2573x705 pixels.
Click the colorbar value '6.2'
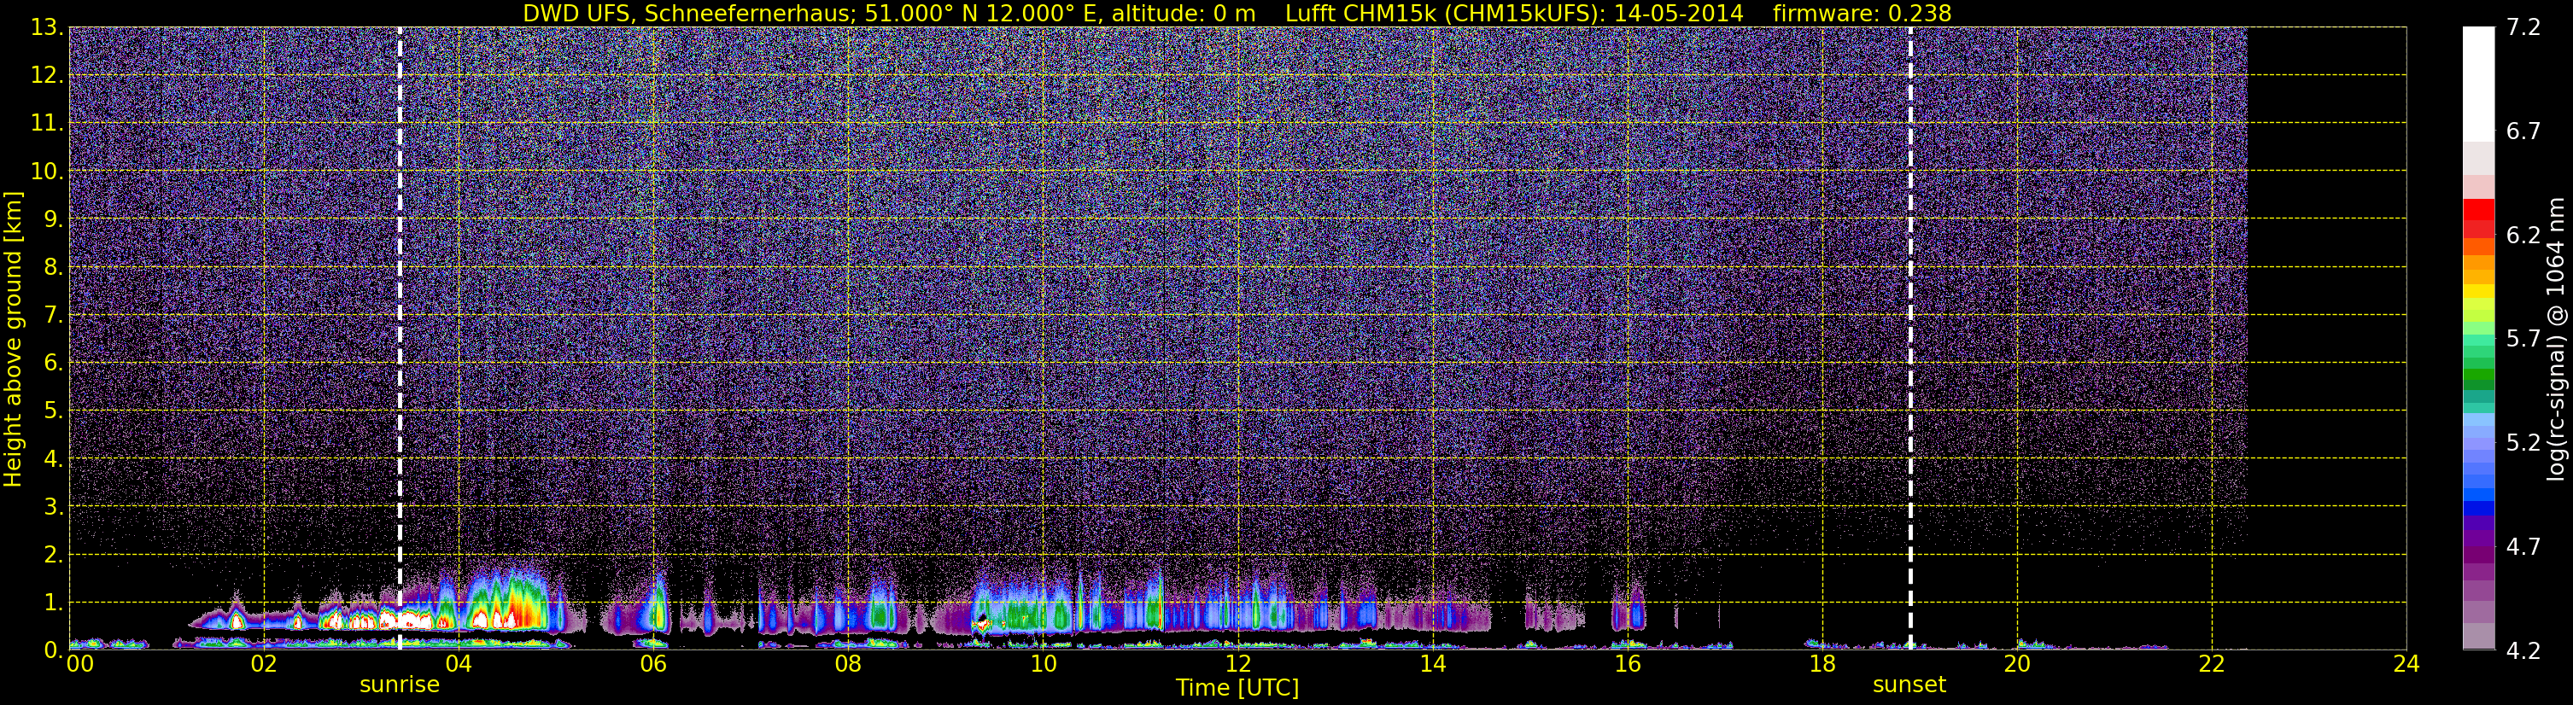click(x=2523, y=236)
